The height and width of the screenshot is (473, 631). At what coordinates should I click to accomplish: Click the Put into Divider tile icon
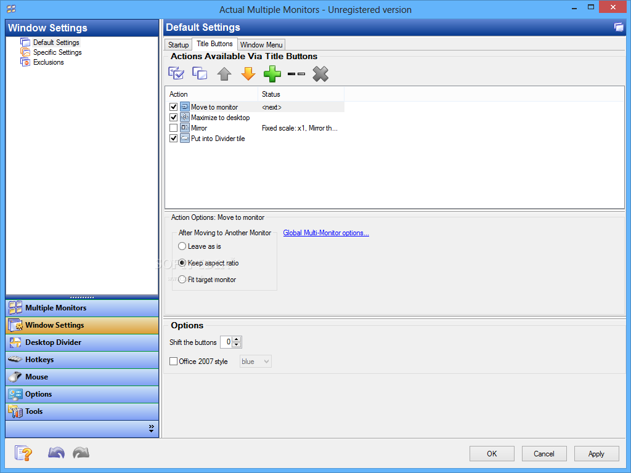185,139
